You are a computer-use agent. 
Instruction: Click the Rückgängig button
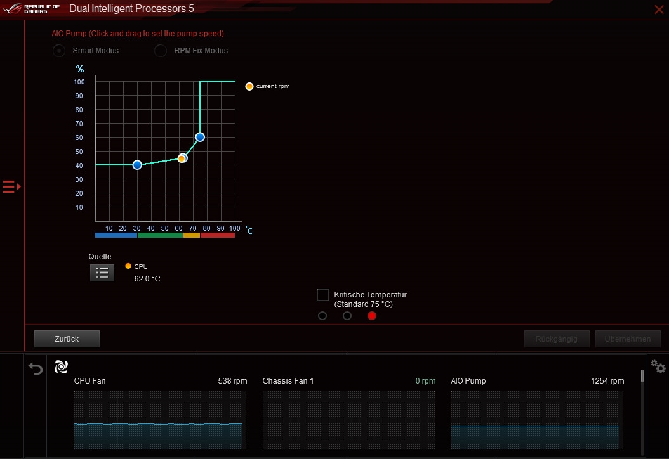(x=557, y=339)
